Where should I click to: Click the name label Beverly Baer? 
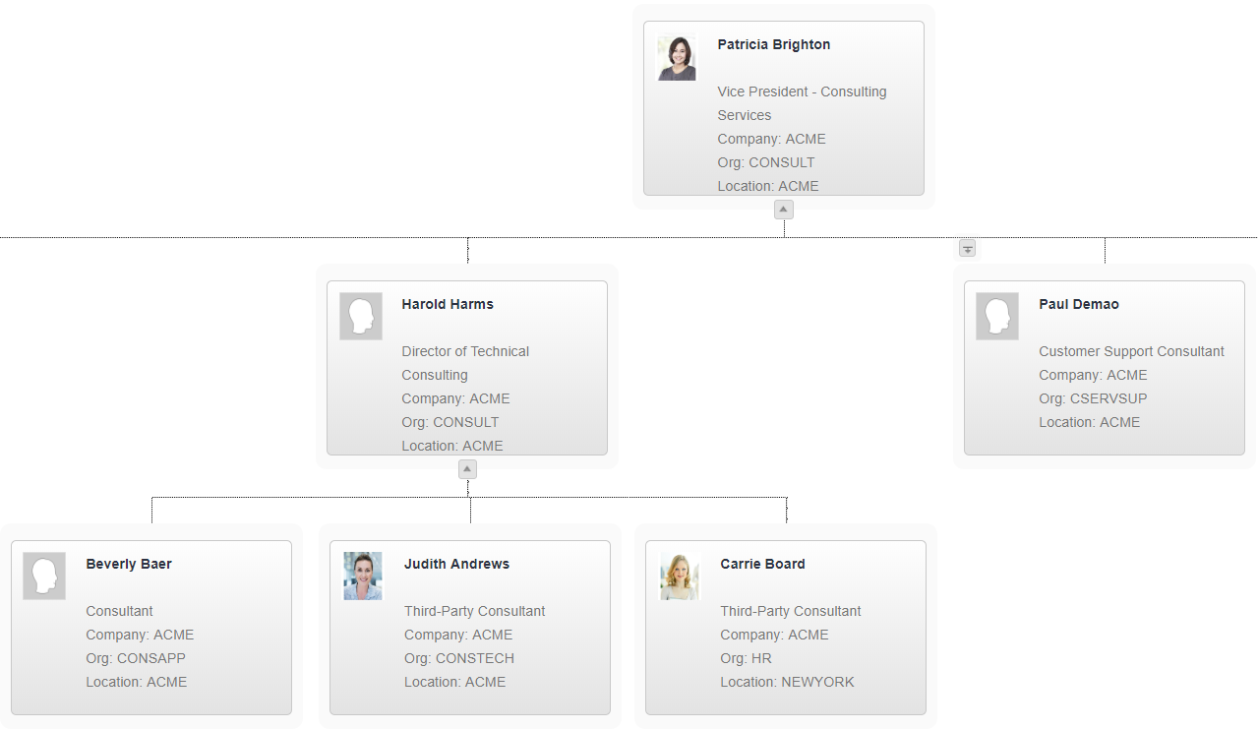[x=128, y=564]
